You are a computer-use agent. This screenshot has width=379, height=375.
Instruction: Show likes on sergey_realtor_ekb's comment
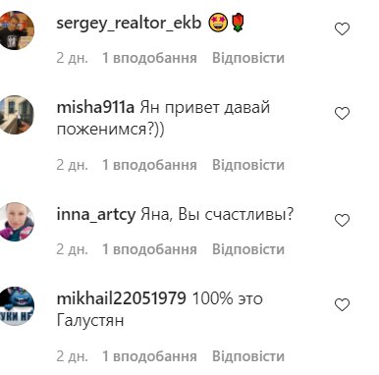click(x=149, y=58)
